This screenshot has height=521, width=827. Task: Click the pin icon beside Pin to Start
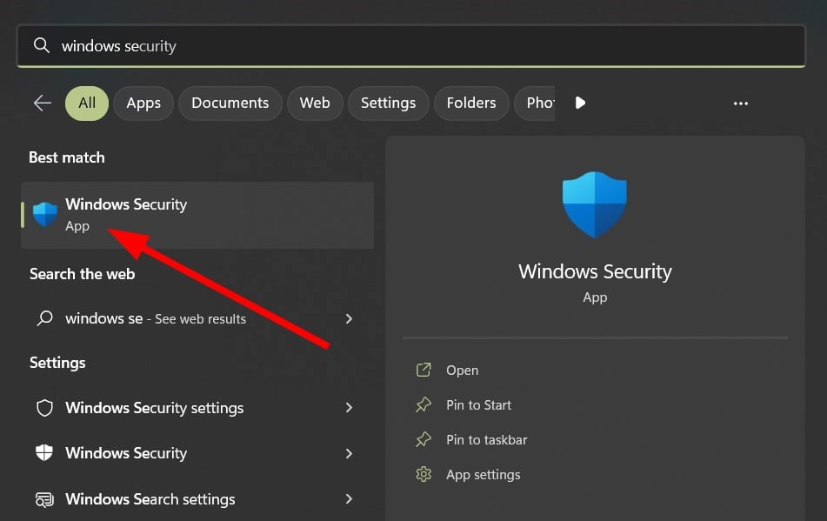[x=424, y=404]
